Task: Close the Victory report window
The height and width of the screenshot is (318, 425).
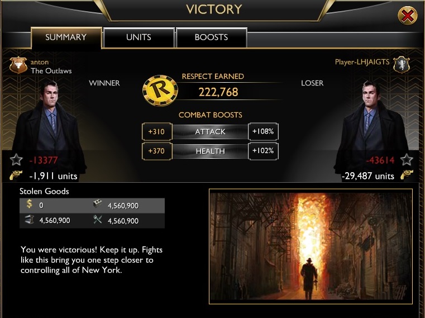Action: click(407, 16)
